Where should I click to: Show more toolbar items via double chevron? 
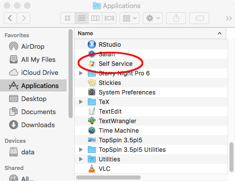coord(229,18)
